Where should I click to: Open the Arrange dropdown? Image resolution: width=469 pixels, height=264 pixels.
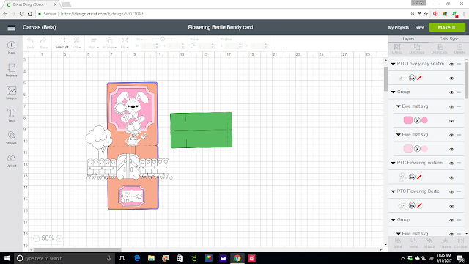(x=109, y=43)
